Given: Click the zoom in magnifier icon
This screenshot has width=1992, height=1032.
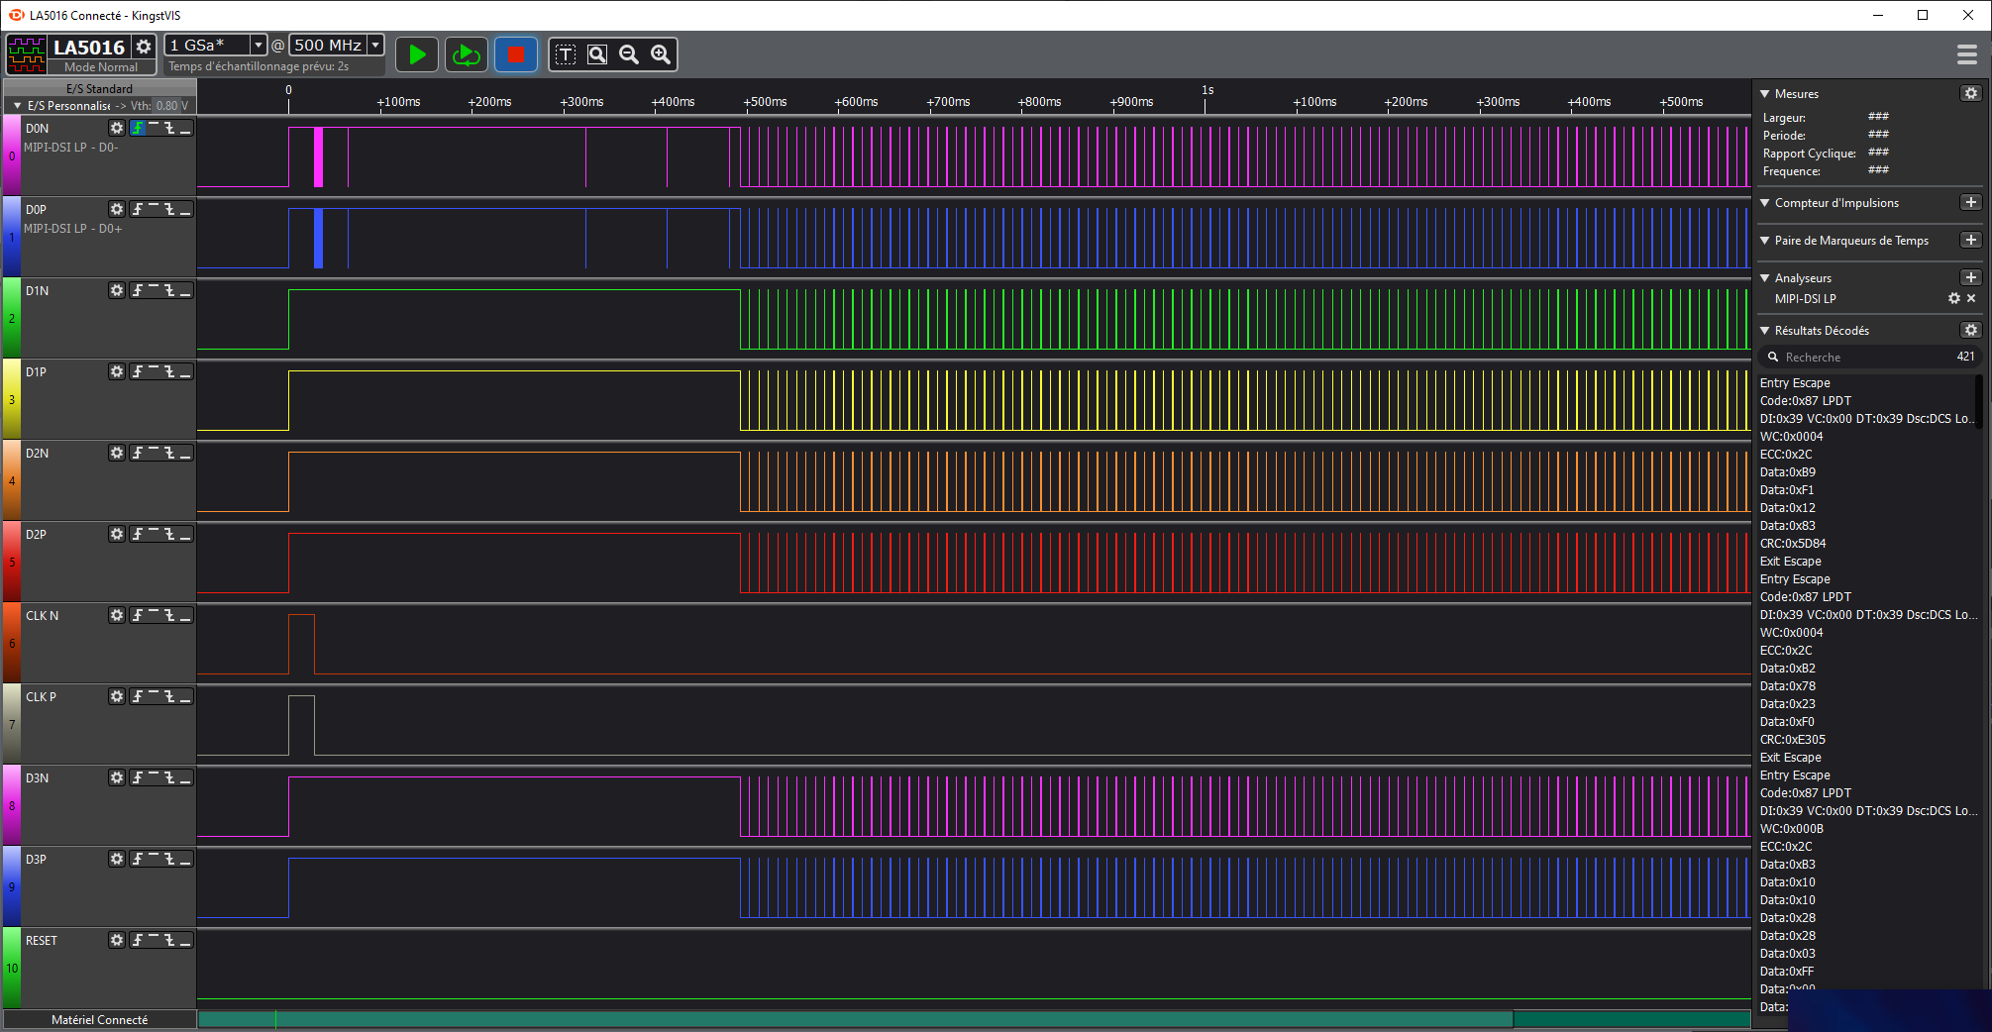Looking at the screenshot, I should point(661,54).
